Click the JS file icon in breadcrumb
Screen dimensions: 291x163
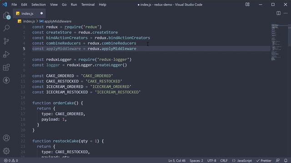(x=20, y=21)
